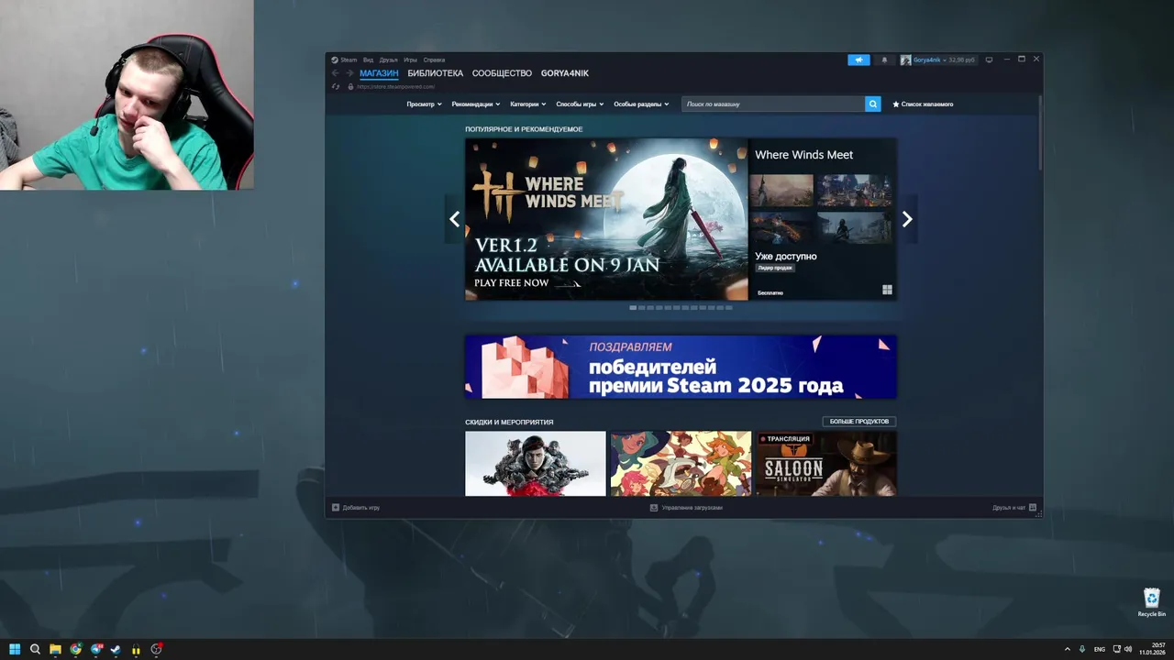Click the Steam store page scrollbar
The width and height of the screenshot is (1174, 660).
1040,132
